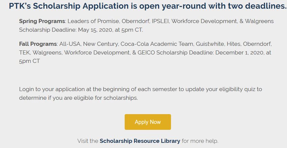287x148 pixels.
Task: Click the 5pm CT text ending Fall Programs
Action: pos(29,61)
